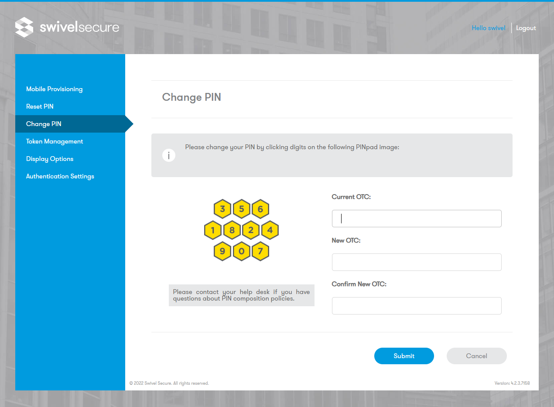Open Token Management
This screenshot has height=407, width=554.
click(x=55, y=141)
